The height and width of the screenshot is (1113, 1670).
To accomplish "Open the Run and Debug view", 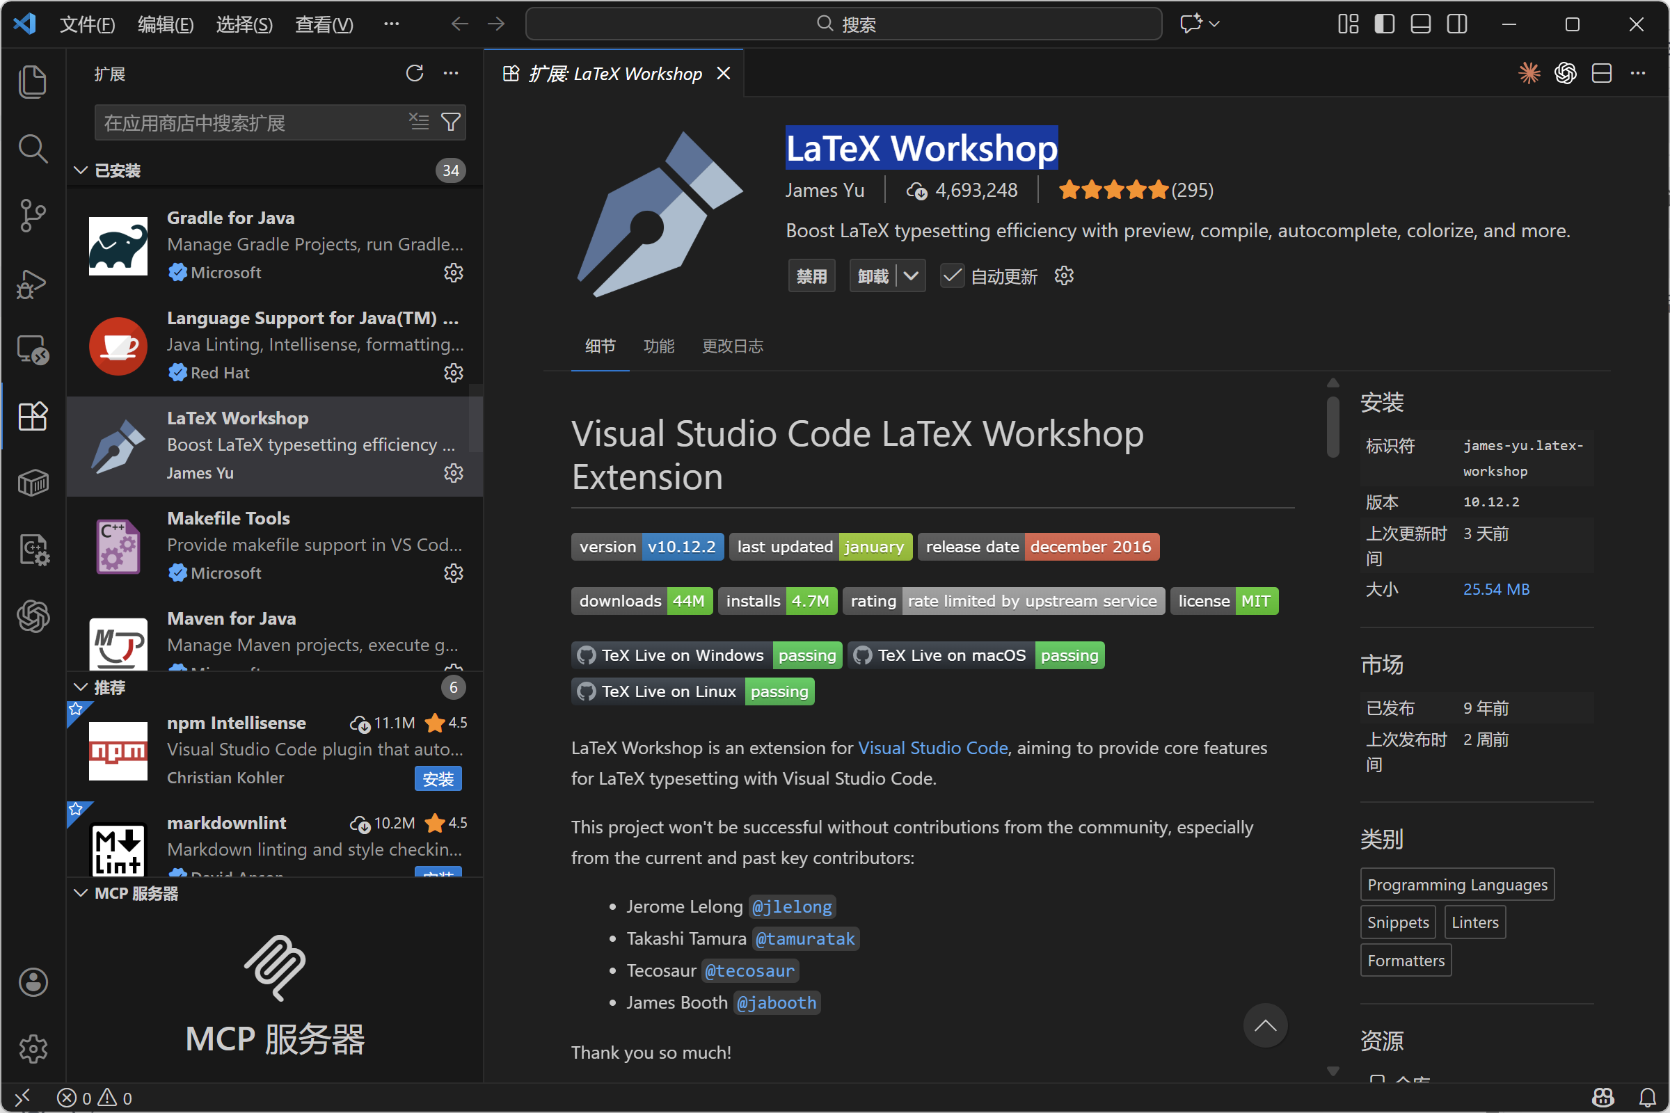I will (x=33, y=284).
